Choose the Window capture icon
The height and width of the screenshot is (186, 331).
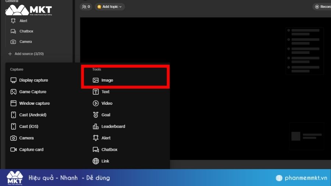[x=13, y=103]
